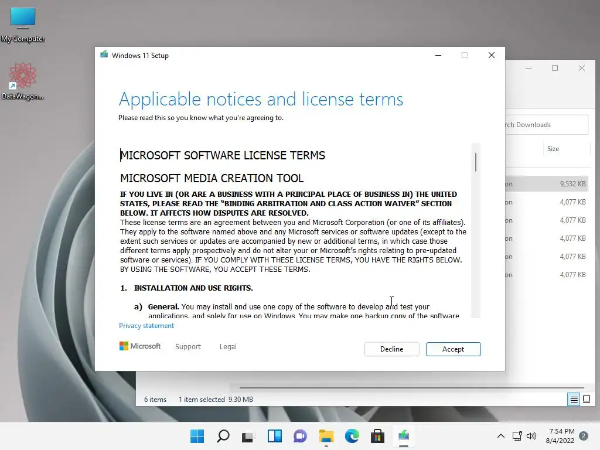Maximize the File Explorer window

tap(555, 68)
